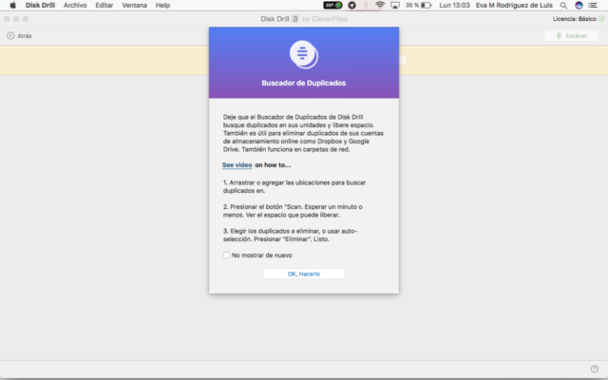Click the Atrás back arrow icon
Image resolution: width=608 pixels, height=380 pixels.
10,36
